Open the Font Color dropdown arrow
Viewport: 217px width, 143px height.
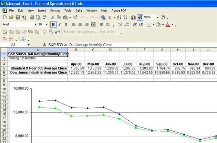[x=172, y=25]
